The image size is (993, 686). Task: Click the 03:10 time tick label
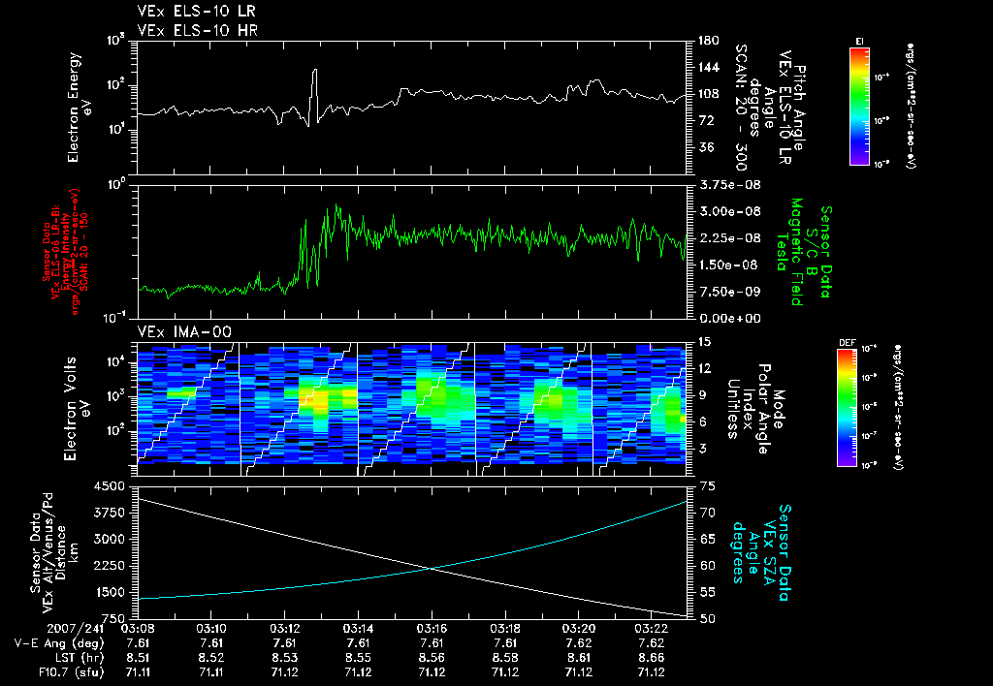[210, 629]
